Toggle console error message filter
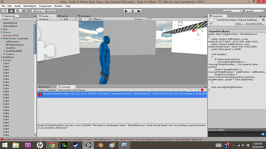 (203, 90)
